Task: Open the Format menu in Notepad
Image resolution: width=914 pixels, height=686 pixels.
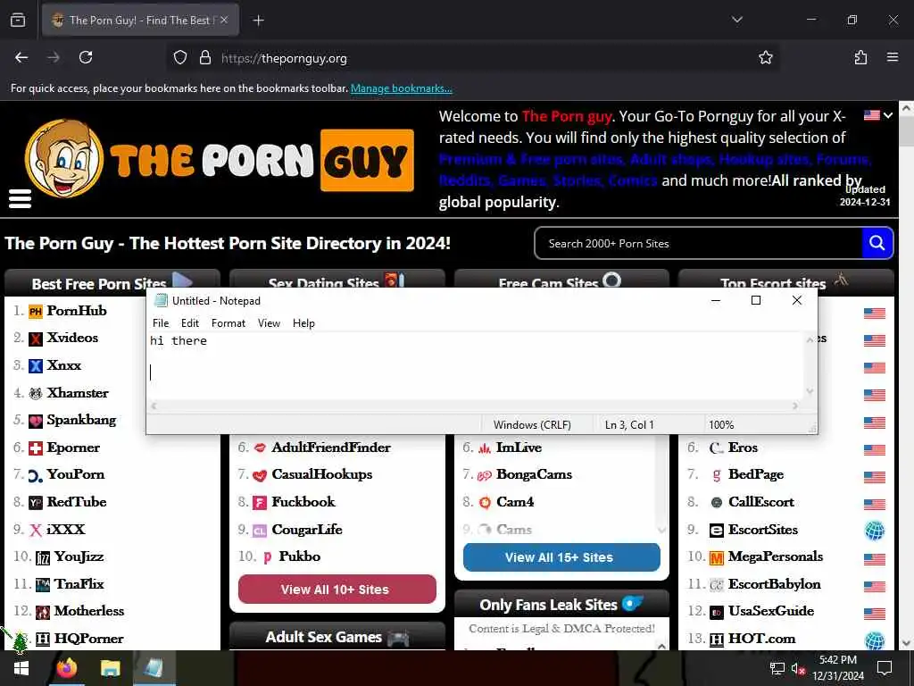Action: (228, 323)
